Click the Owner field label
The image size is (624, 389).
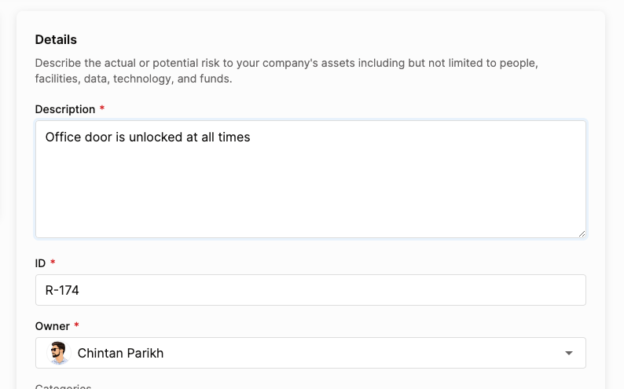[x=52, y=326]
